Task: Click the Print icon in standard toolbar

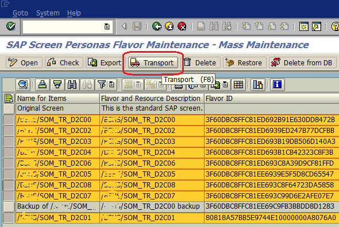Action: (201, 26)
